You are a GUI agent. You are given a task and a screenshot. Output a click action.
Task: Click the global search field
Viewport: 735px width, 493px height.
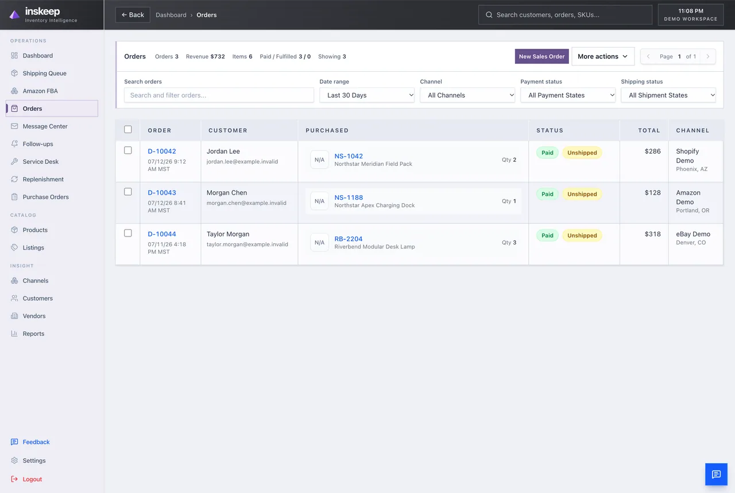pos(565,15)
